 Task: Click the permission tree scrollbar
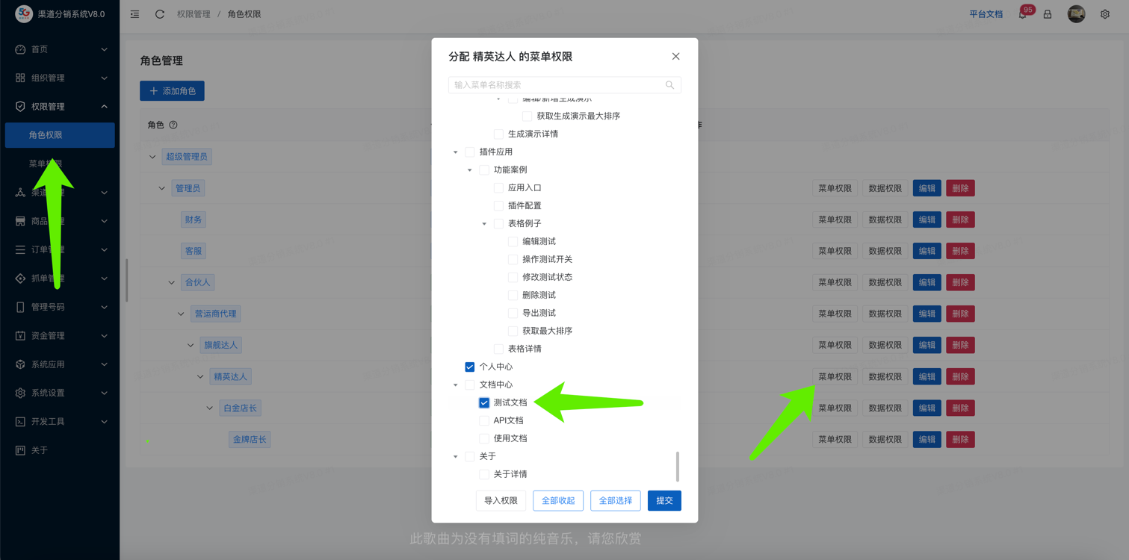[678, 466]
